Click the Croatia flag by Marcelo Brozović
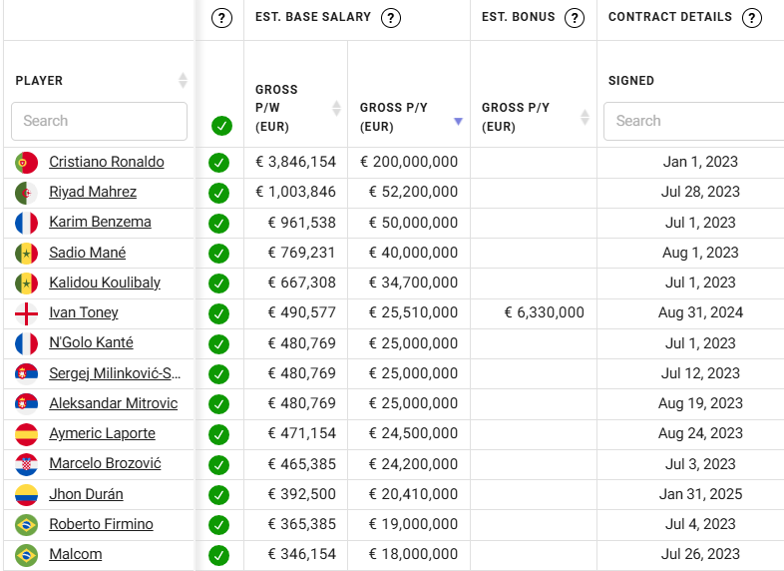Screen dimensions: 784x571 pyautogui.click(x=26, y=464)
